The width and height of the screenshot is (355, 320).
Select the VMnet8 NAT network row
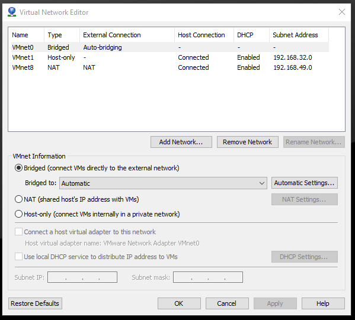pyautogui.click(x=170, y=67)
